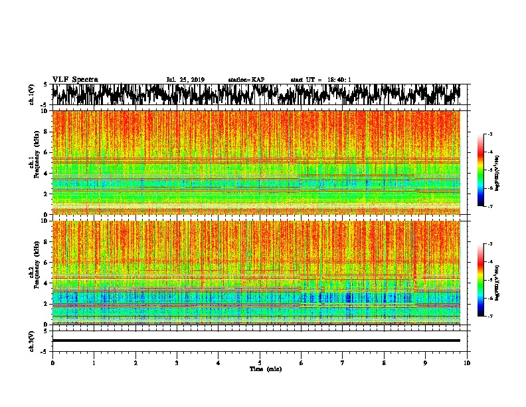Click the -3 label on ch.1 colorbar
The height and width of the screenshot is (407, 526).
click(490, 134)
